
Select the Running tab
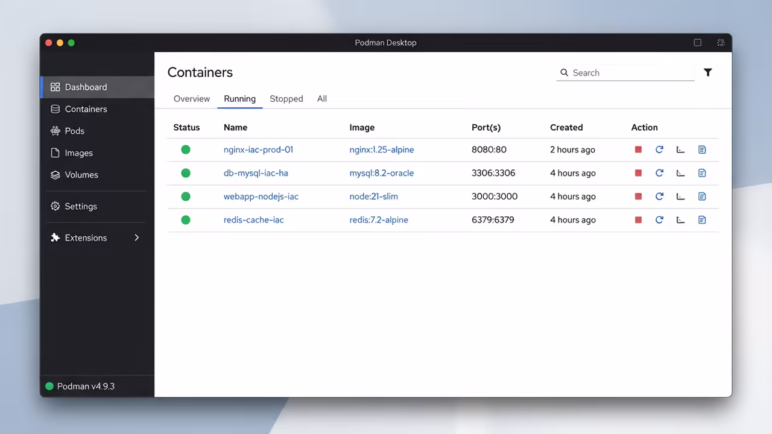pos(239,99)
